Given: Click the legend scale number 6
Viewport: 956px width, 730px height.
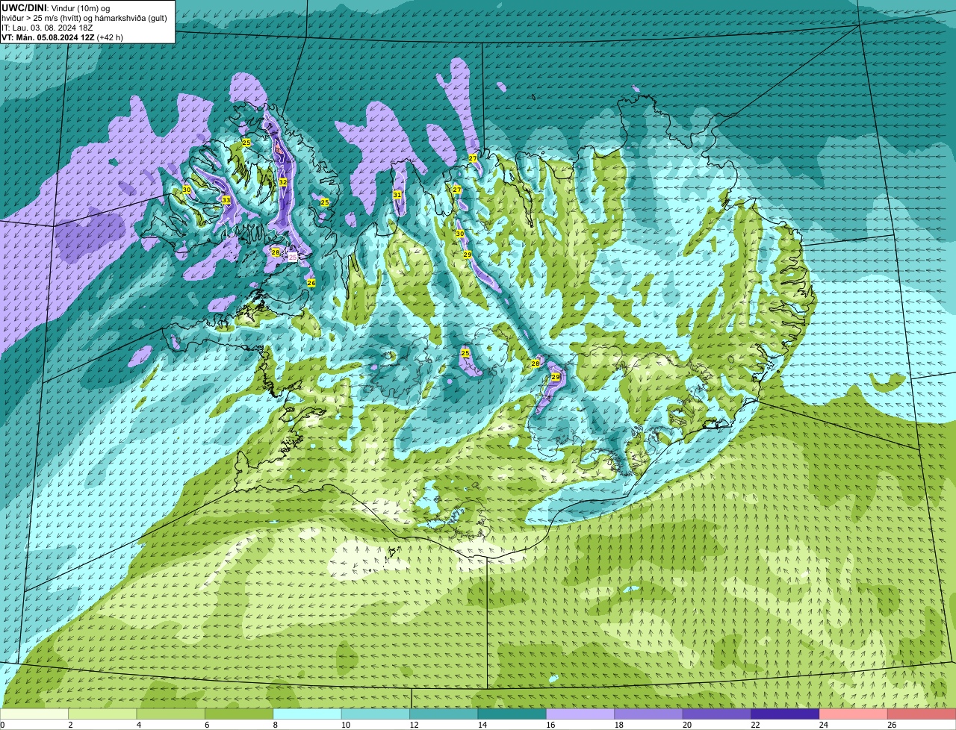Looking at the screenshot, I should point(207,725).
